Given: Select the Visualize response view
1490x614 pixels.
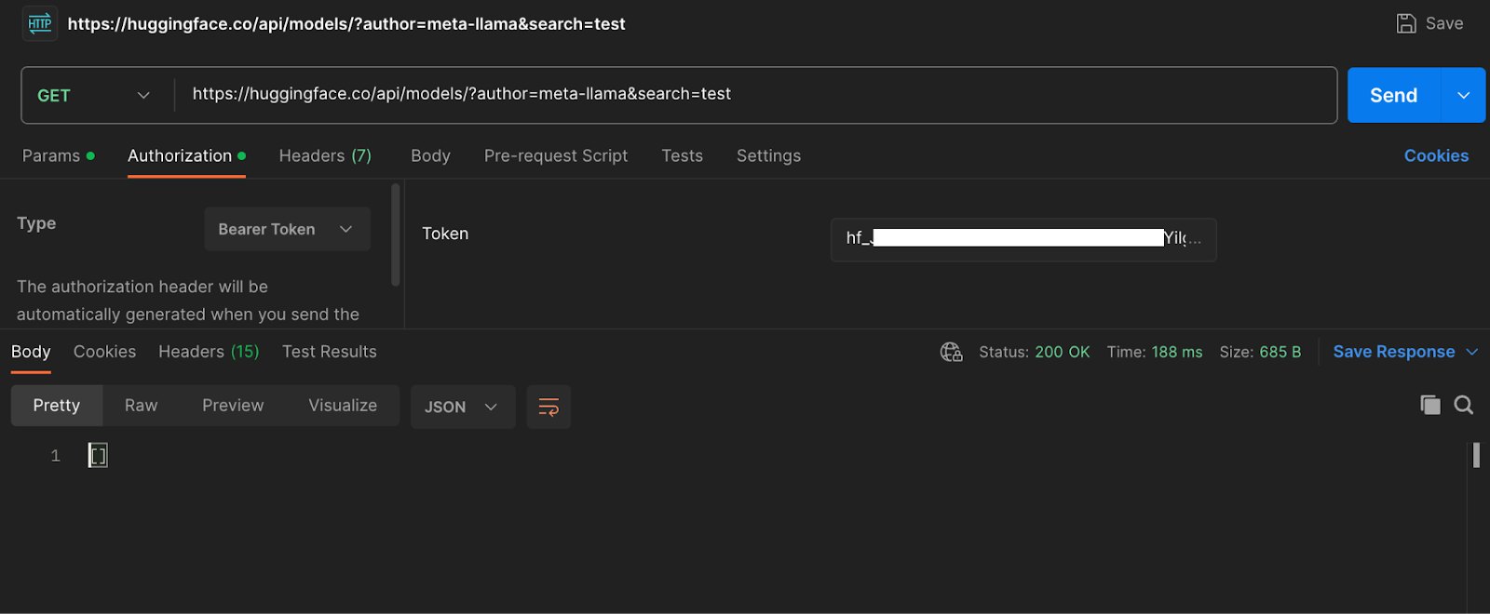Looking at the screenshot, I should click(x=343, y=406).
